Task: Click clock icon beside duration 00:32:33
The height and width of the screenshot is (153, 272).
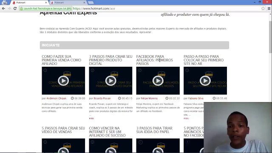Action: tap(167, 98)
